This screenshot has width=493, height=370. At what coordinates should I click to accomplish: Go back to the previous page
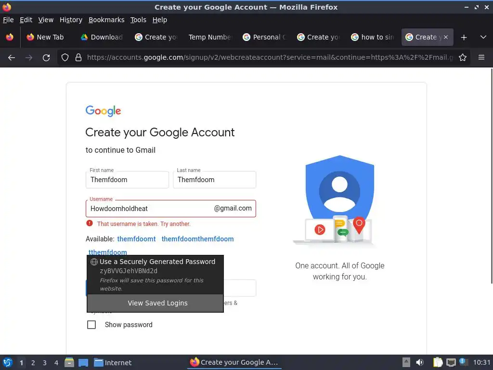[12, 58]
